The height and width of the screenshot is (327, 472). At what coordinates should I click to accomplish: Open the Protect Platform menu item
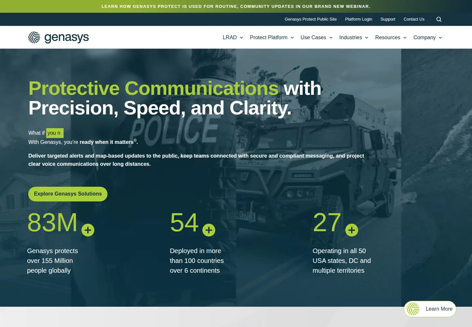point(268,38)
